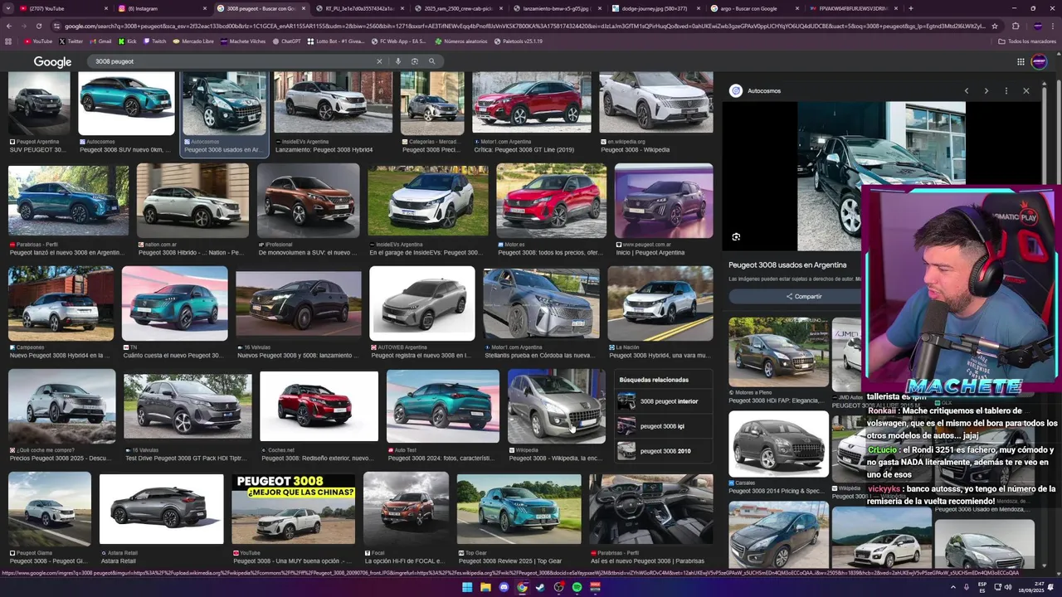
Task: Open the Twitter bookmark
Action: [71, 41]
